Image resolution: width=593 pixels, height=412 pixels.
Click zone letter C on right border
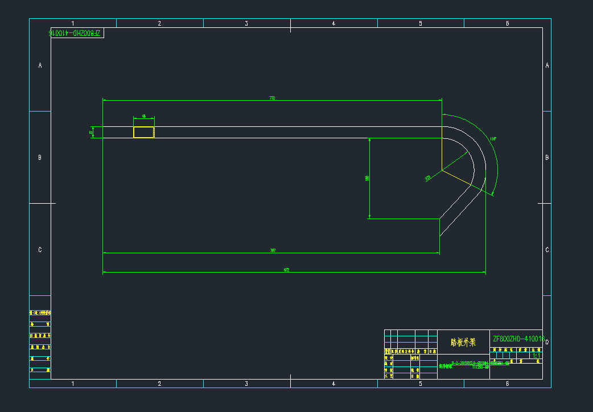(x=547, y=250)
